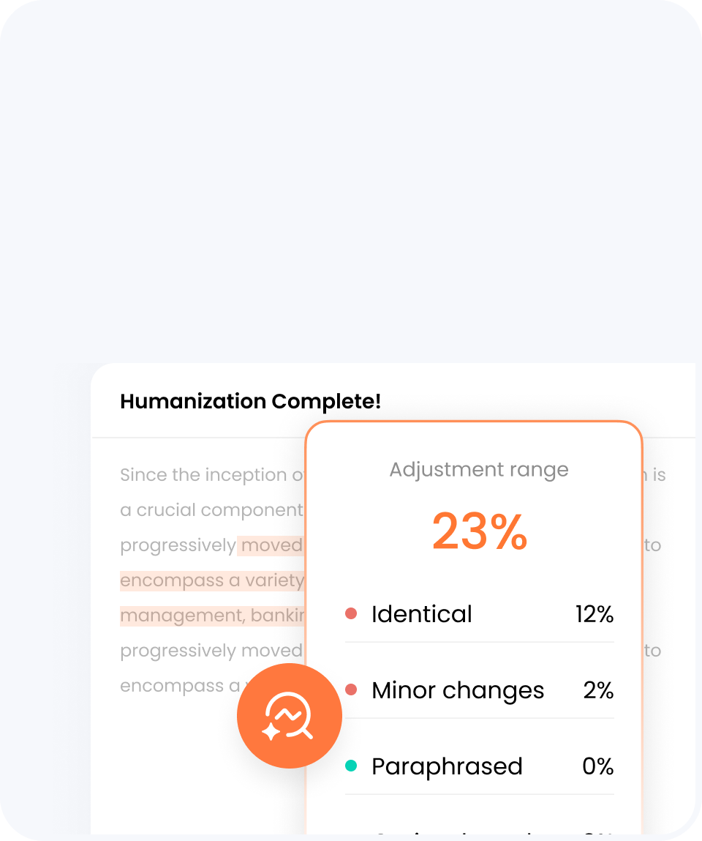Click the red dot beside Identical

tap(351, 613)
